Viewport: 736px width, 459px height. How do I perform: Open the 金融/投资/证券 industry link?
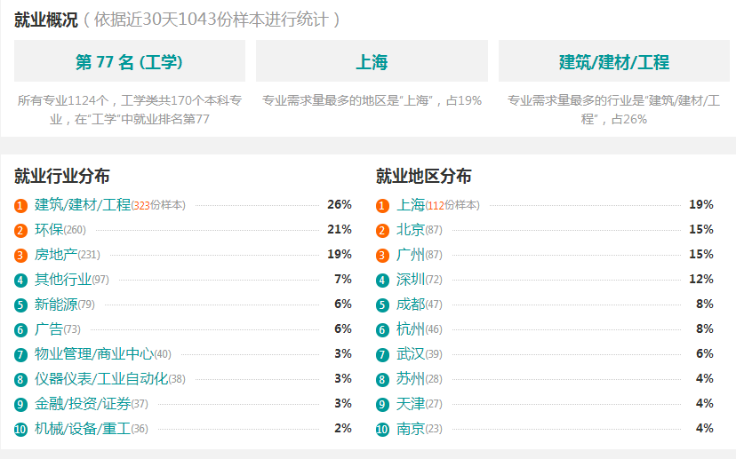(x=83, y=404)
